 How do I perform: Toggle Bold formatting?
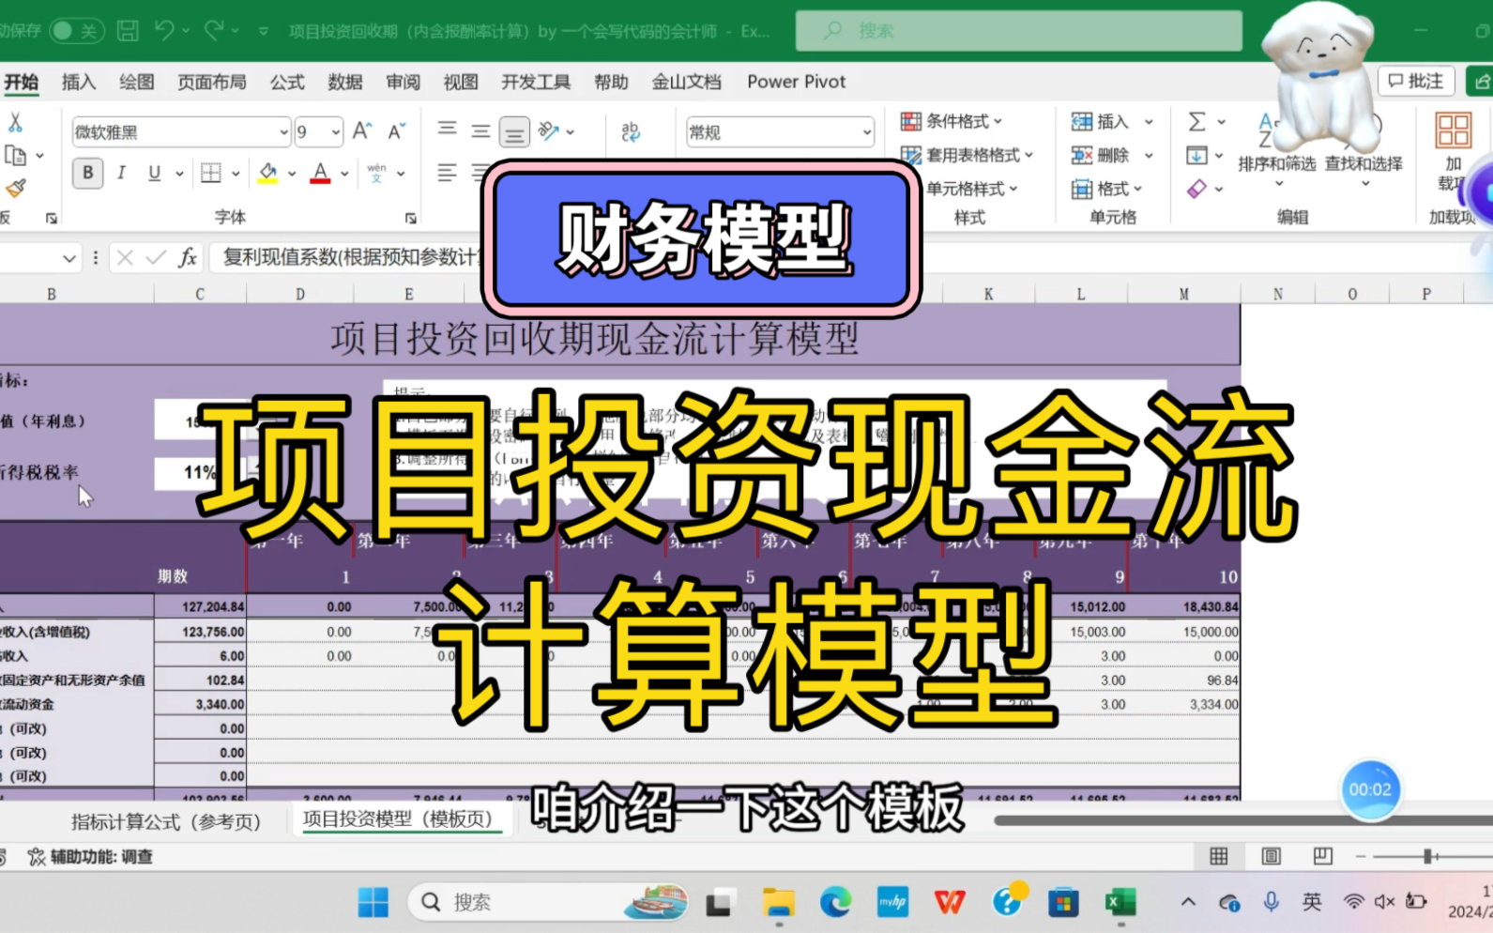tap(88, 173)
